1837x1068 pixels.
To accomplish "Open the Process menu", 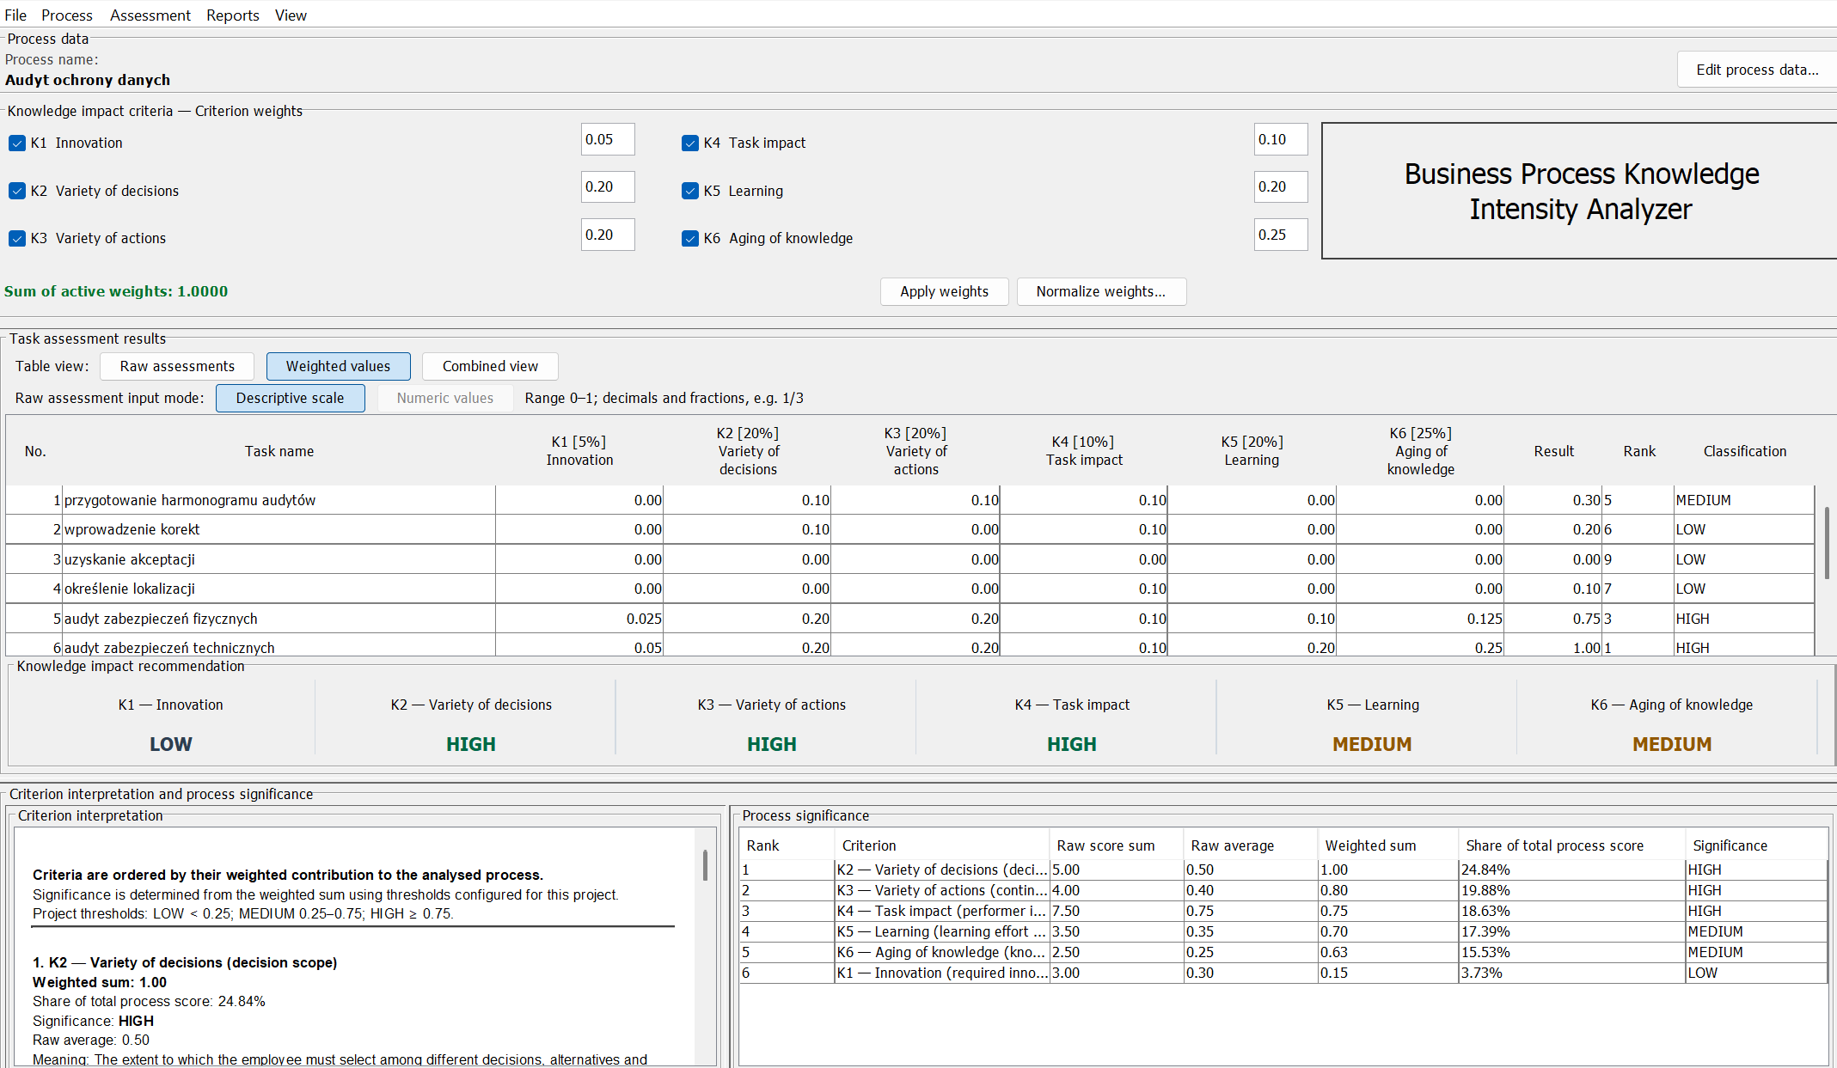I will (67, 15).
